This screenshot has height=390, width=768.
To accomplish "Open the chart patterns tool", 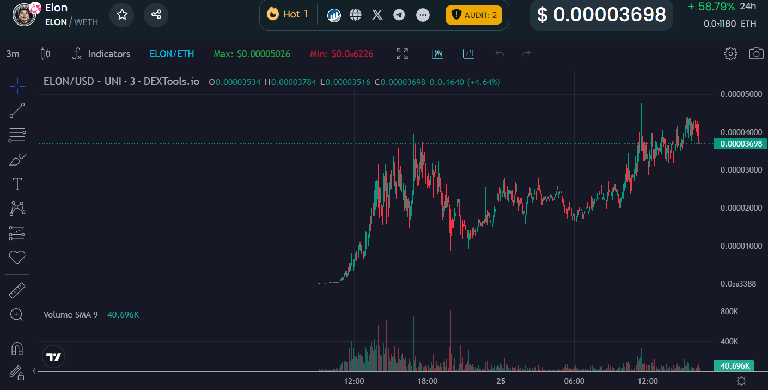I will pos(17,208).
